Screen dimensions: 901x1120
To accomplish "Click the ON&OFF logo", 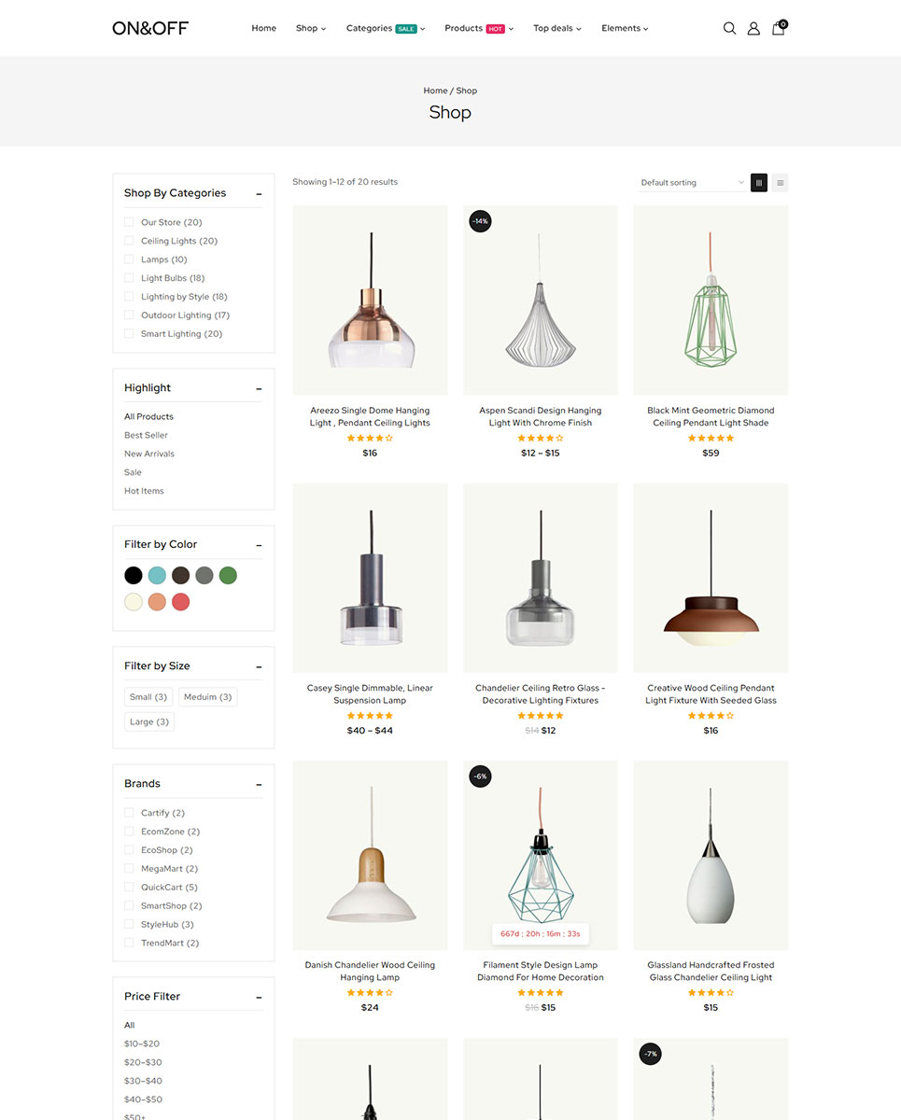I will tap(150, 28).
